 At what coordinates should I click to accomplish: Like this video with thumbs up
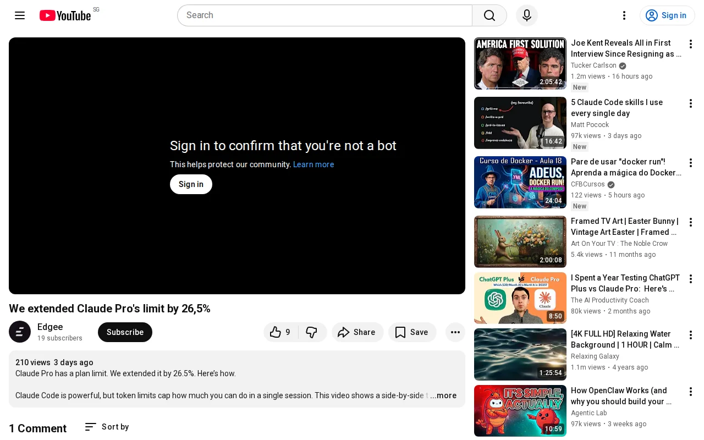click(x=280, y=332)
